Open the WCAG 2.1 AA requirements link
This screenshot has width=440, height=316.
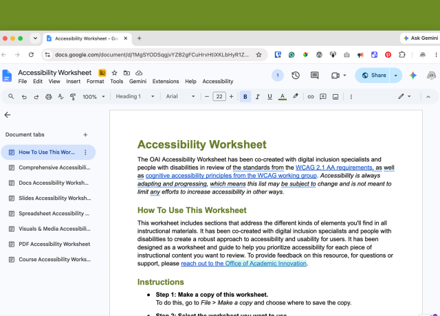334,168
